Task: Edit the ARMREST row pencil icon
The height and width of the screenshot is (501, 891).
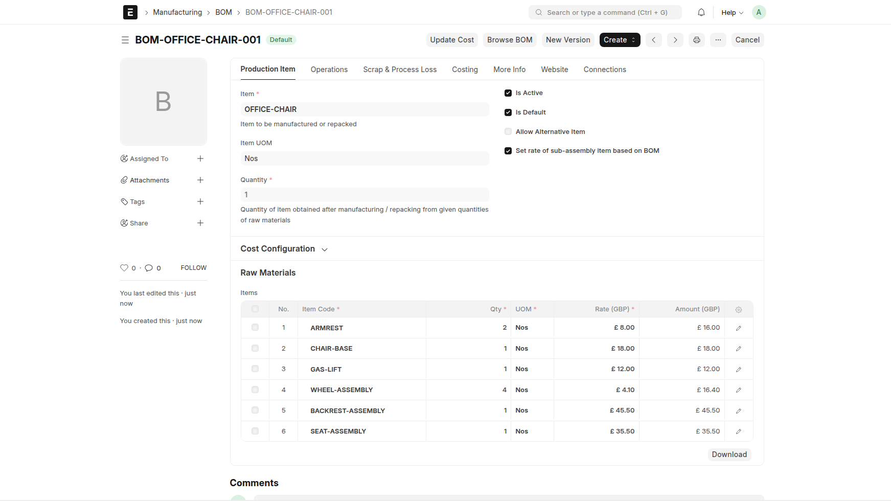Action: tap(738, 328)
